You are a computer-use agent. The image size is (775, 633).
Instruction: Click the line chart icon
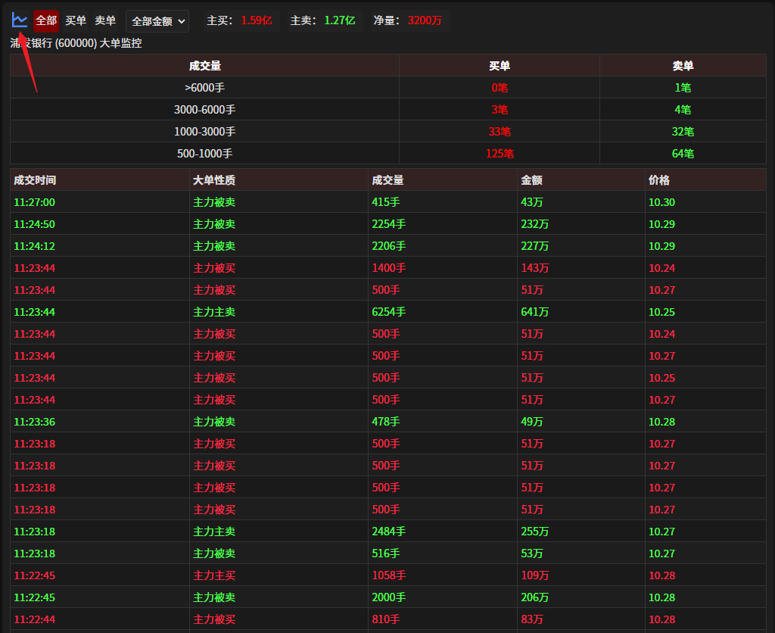(x=20, y=20)
